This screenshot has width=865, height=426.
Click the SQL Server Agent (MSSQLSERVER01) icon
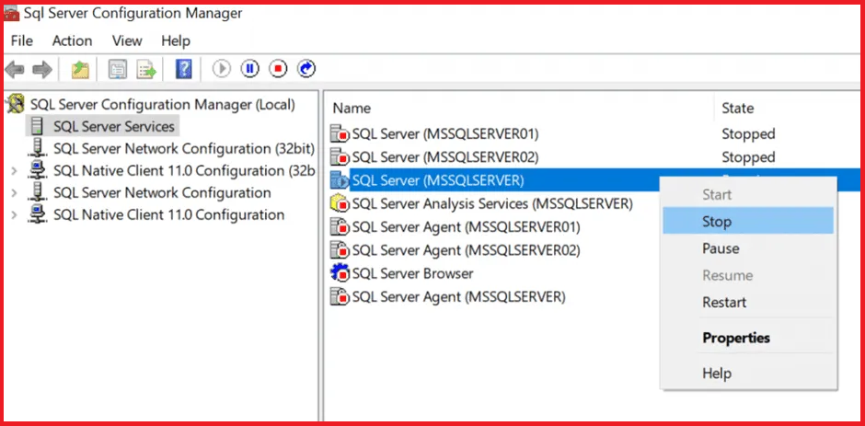[340, 226]
